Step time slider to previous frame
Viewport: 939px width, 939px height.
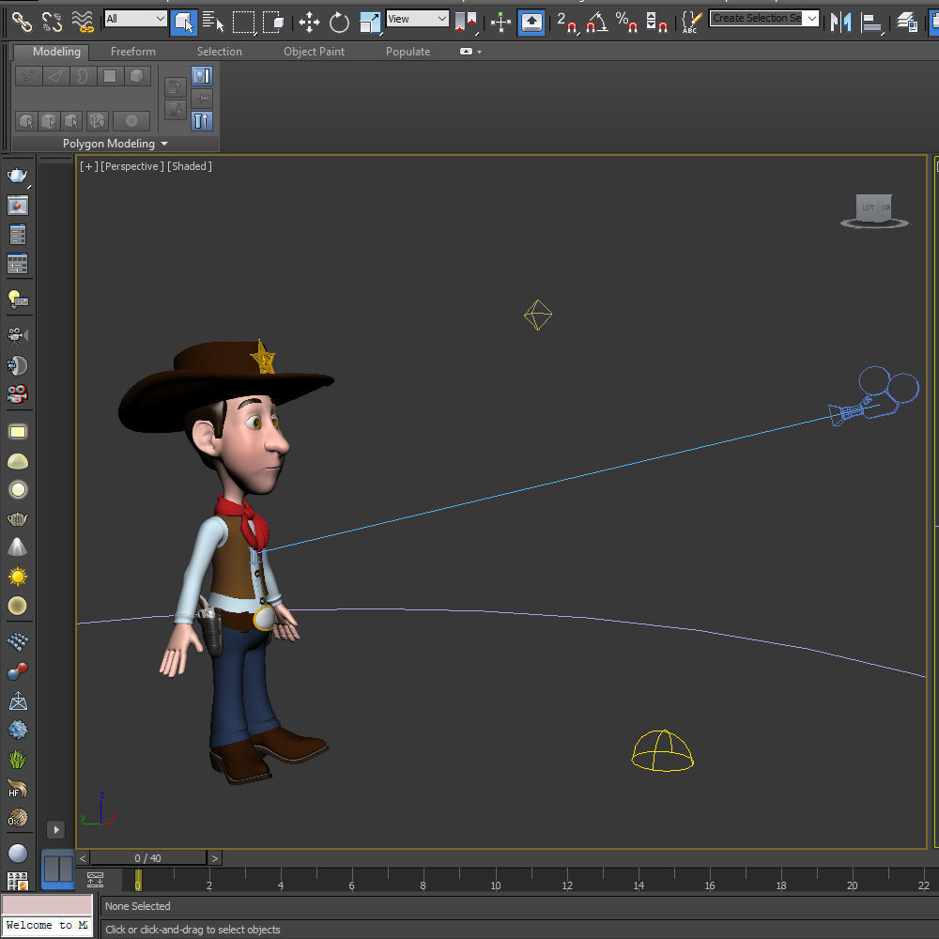83,858
